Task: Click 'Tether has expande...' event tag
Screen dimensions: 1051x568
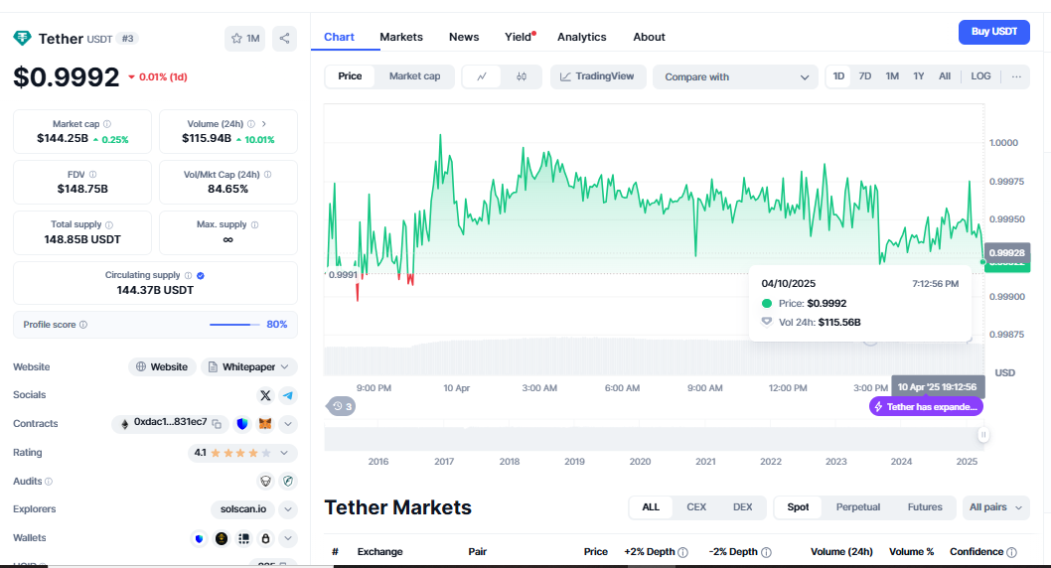Action: point(926,406)
